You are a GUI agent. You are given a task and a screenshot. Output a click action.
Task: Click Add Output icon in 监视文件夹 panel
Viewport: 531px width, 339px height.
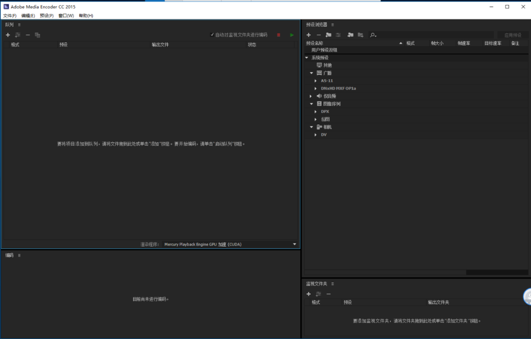(318, 294)
